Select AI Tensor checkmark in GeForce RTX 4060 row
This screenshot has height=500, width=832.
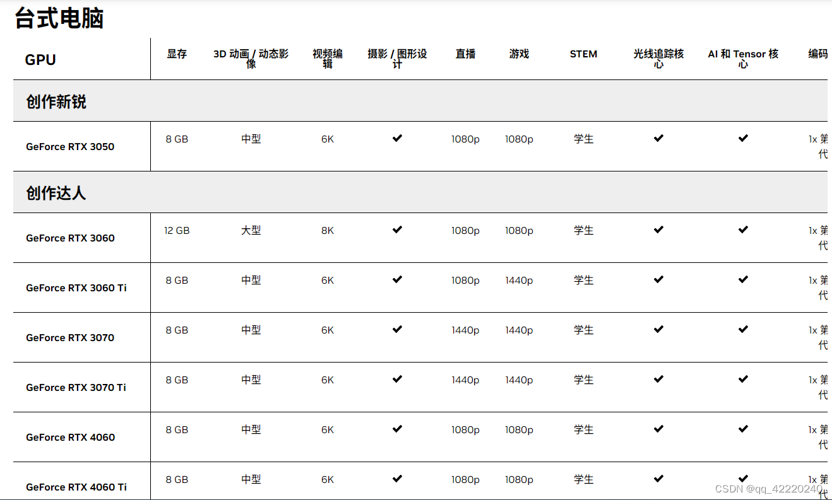point(743,429)
